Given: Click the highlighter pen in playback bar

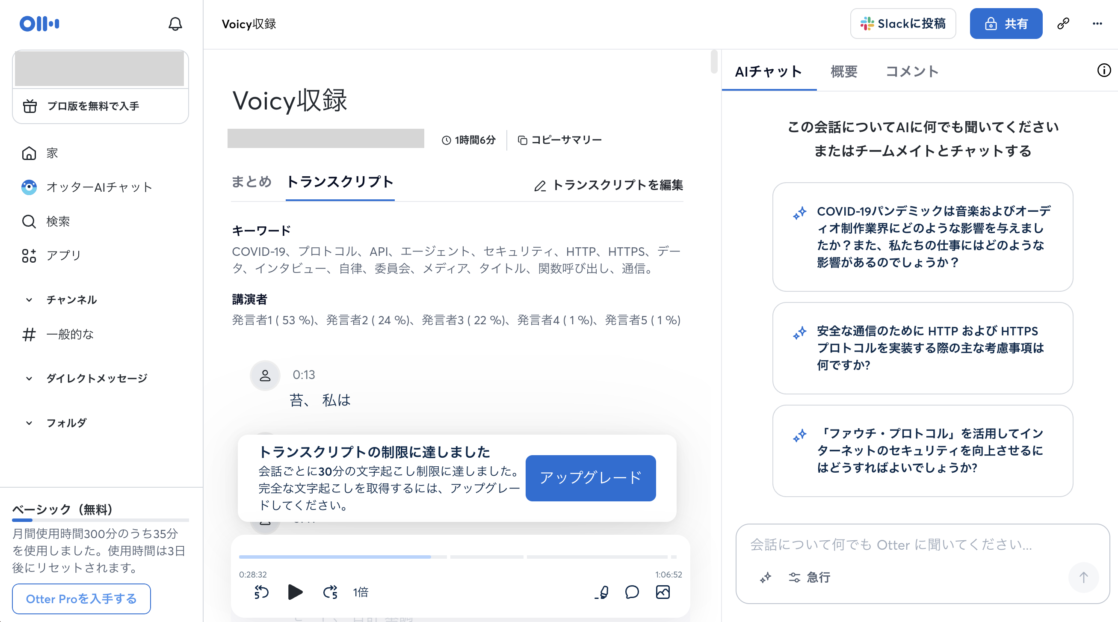Looking at the screenshot, I should coord(602,592).
